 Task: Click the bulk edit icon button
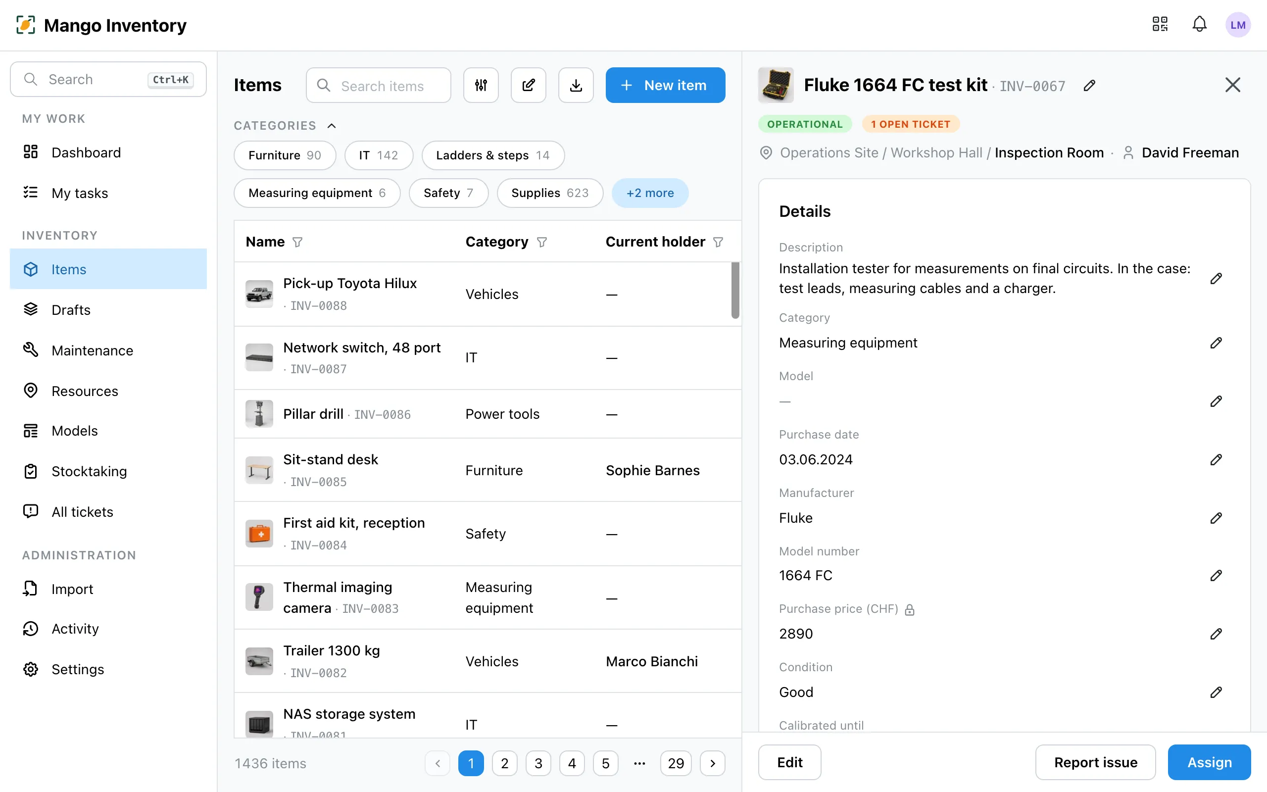click(528, 85)
